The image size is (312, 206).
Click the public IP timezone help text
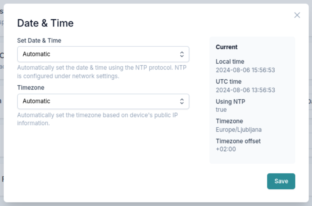[x=97, y=119]
